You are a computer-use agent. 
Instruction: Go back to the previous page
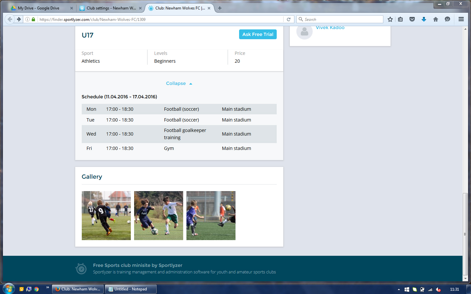(9, 19)
